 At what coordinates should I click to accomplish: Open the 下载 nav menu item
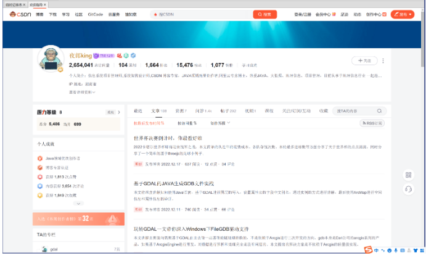(x=52, y=14)
